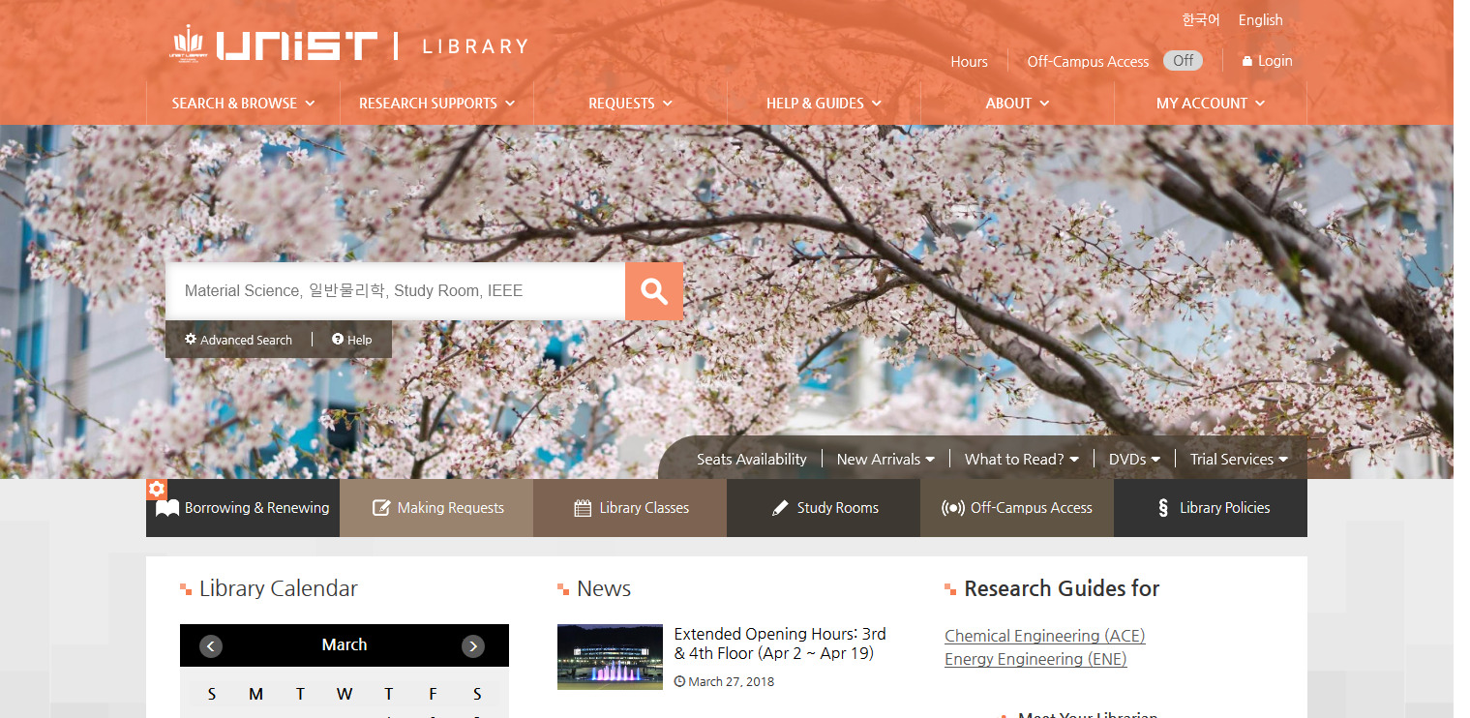Open the Research Supports menu

click(x=436, y=104)
